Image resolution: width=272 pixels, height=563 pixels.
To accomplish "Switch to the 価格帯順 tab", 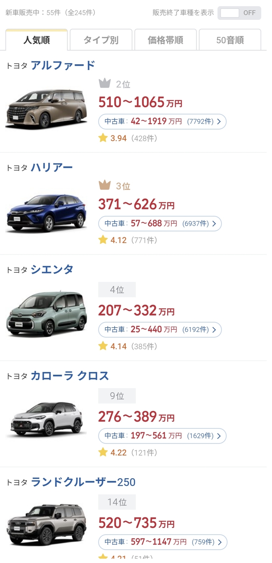I will 166,40.
